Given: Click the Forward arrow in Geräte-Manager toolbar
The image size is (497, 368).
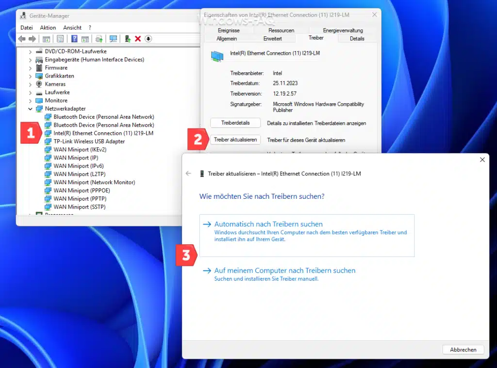Looking at the screenshot, I should [x=33, y=39].
